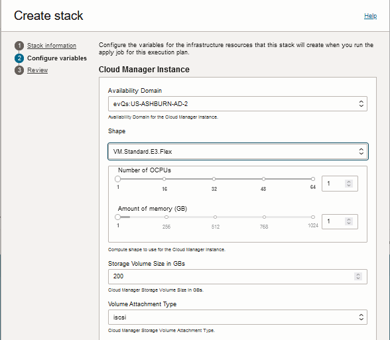390x340 pixels.
Task: Click the Create stack title
Action: click(48, 16)
